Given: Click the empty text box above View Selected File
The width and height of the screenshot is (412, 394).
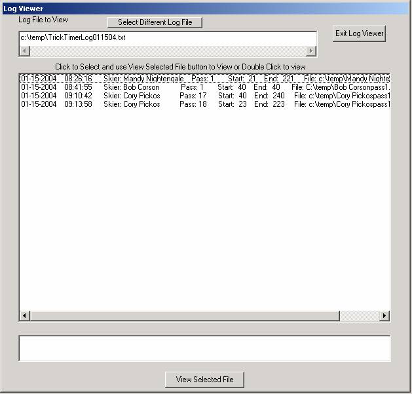Looking at the screenshot, I should coord(204,348).
